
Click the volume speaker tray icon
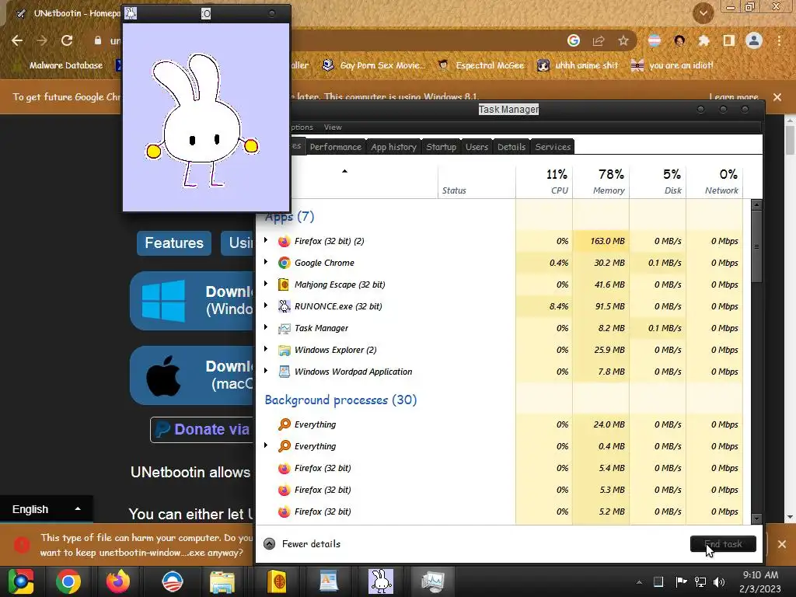click(719, 581)
